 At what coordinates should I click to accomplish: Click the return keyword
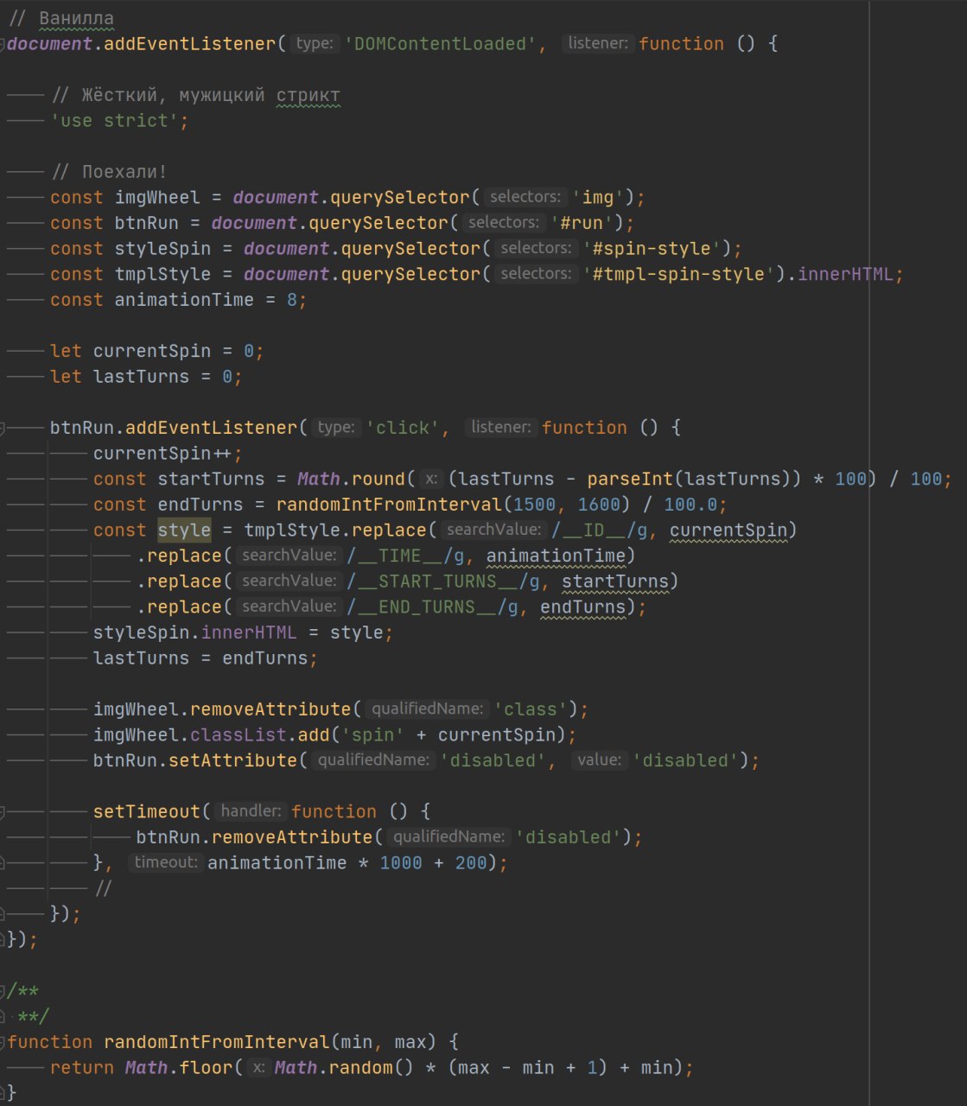click(82, 1068)
